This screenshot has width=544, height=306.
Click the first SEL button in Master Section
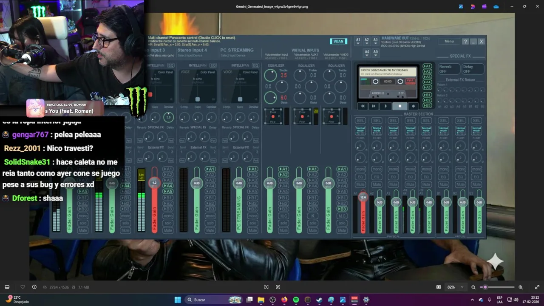[x=360, y=121]
